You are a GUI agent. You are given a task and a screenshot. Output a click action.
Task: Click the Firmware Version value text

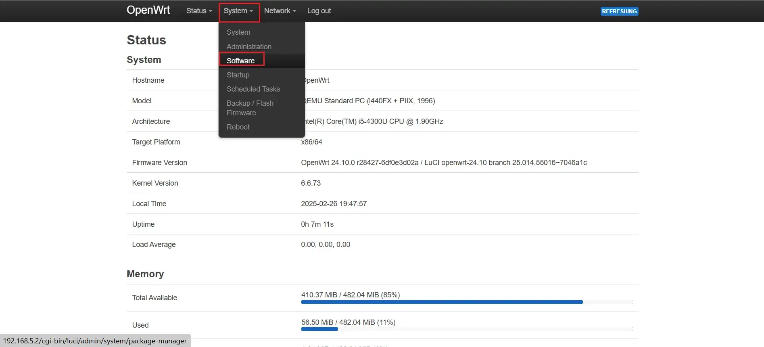pyautogui.click(x=444, y=163)
